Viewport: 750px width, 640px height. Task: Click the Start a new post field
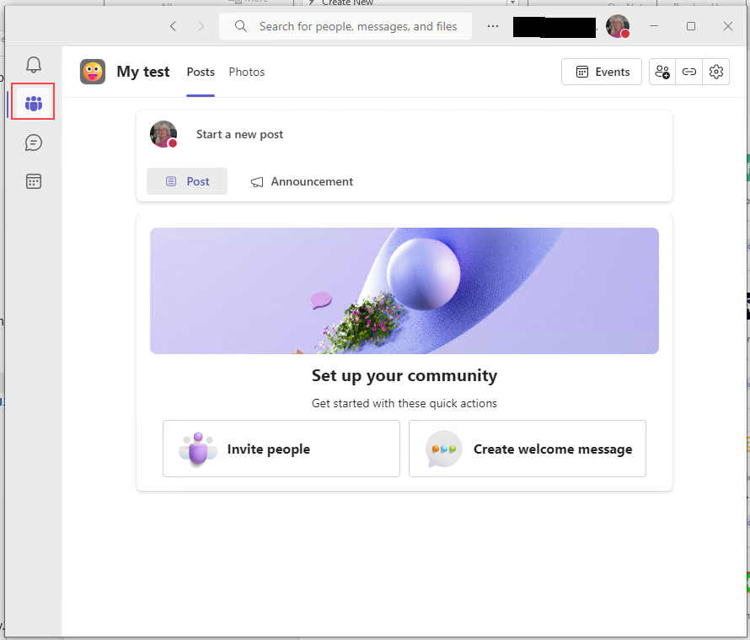click(239, 135)
